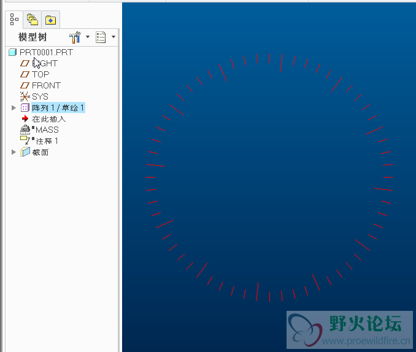Select the MASS analysis item
Screen dimensions: 416x352
click(x=47, y=130)
